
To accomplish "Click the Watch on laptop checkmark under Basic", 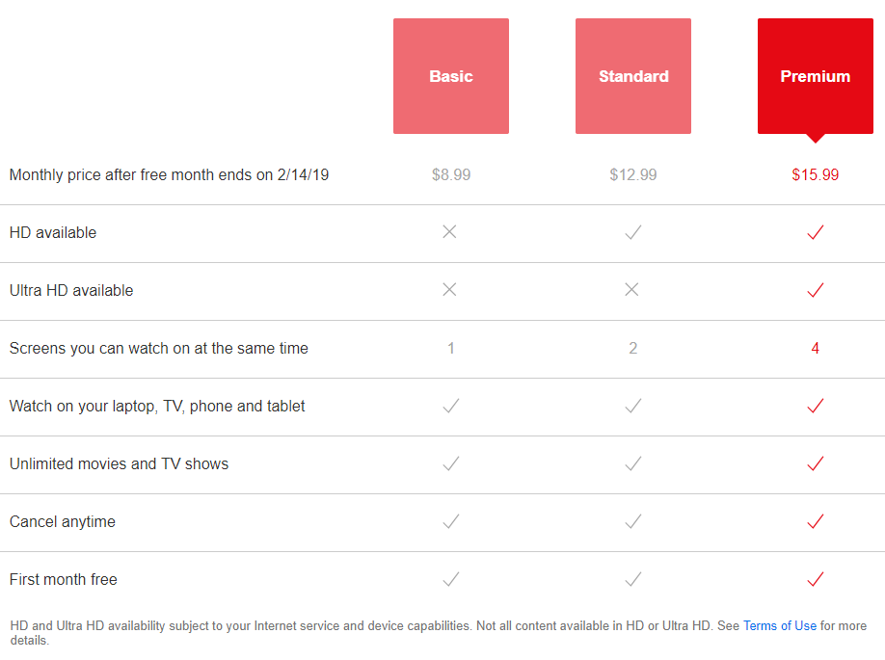I will [451, 406].
